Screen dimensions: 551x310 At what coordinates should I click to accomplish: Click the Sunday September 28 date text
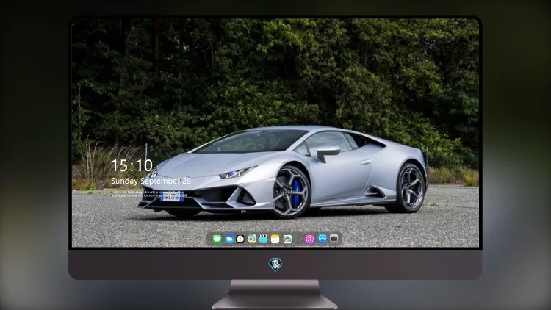point(151,181)
